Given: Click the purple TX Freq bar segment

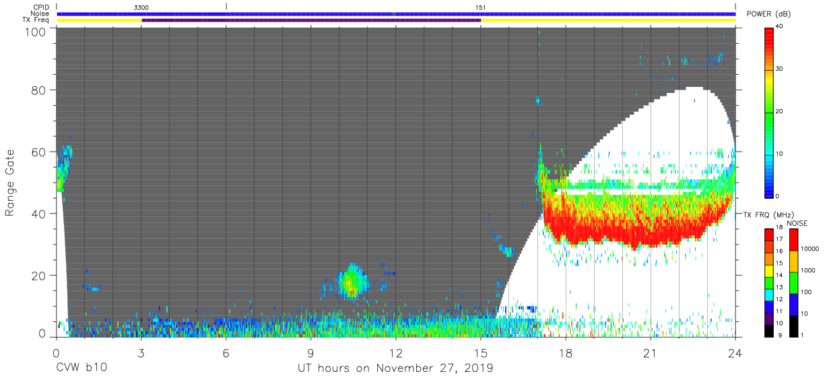Looking at the screenshot, I should (311, 20).
